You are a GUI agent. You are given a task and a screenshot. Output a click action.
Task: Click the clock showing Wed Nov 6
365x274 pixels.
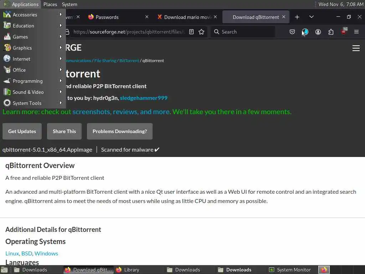point(341,4)
